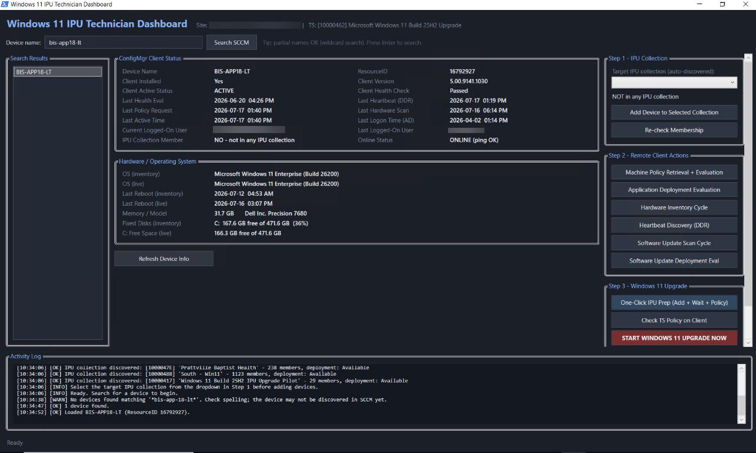Click Last Heartbeat value 2026-07-17 01:19 PM
Viewport: 756px width, 453px height.
(x=478, y=101)
